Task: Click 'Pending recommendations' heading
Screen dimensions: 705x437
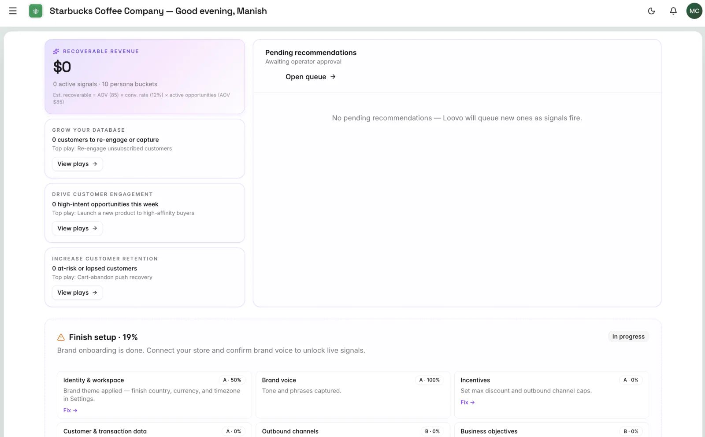Action: (x=311, y=52)
